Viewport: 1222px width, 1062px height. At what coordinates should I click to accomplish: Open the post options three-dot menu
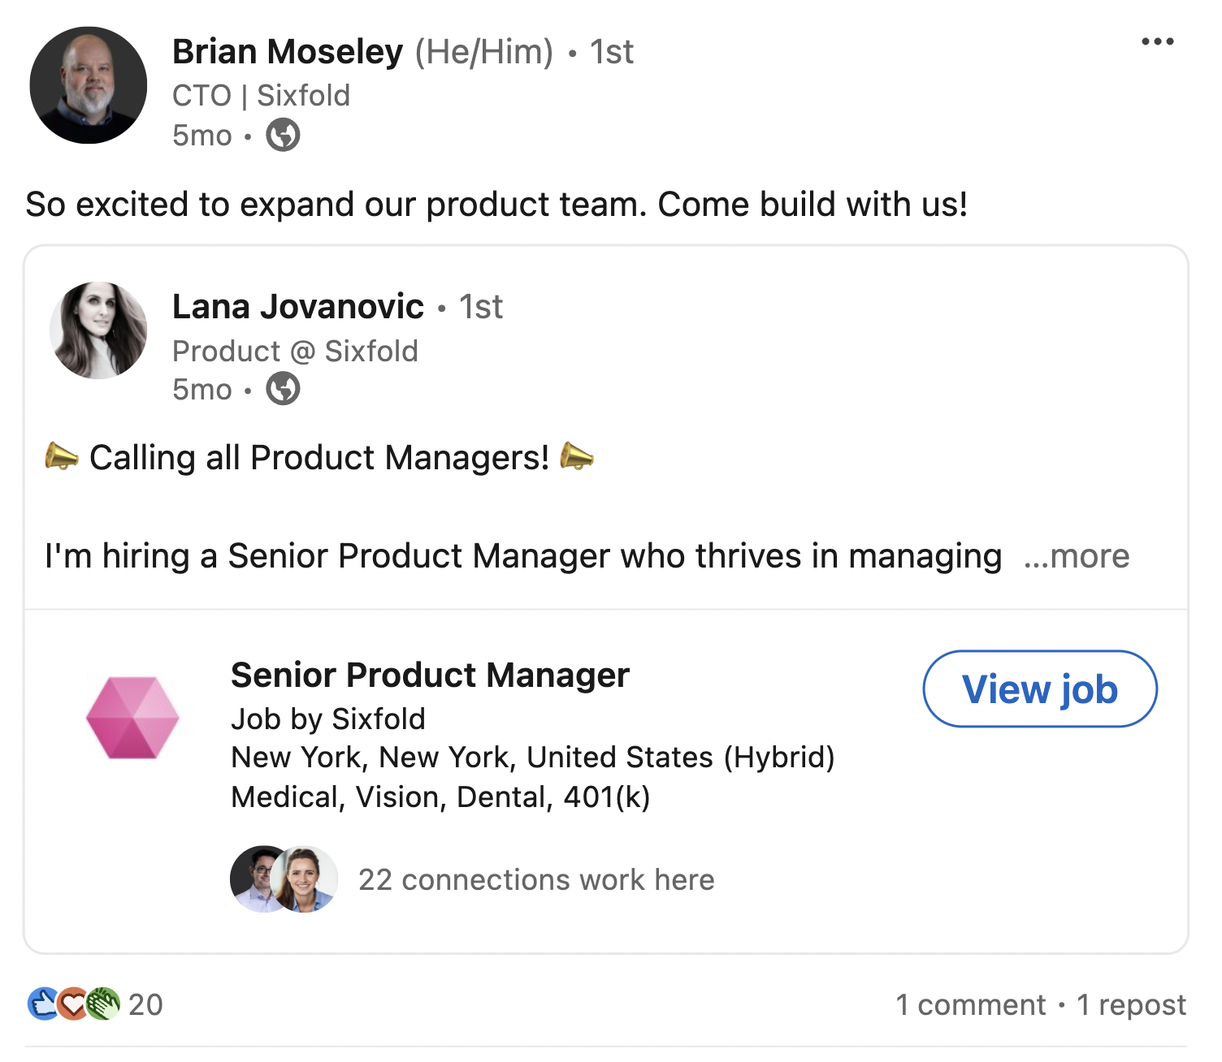click(1157, 42)
